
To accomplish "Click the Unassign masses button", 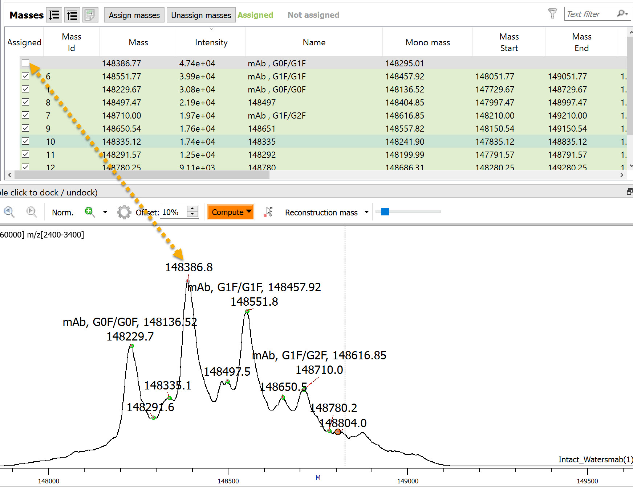I will tap(201, 15).
